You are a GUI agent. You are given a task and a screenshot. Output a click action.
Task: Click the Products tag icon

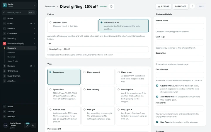pos(4,28)
